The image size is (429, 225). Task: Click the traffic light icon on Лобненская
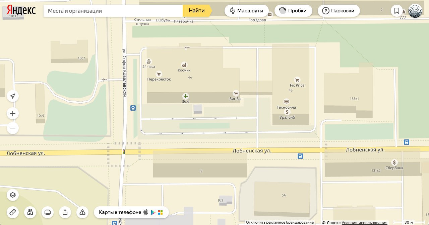click(x=124, y=152)
